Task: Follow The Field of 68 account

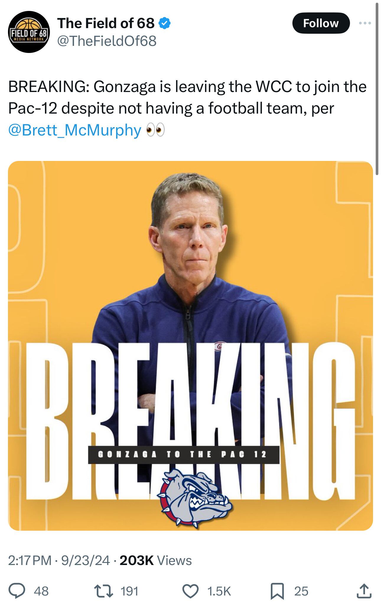Action: click(321, 23)
